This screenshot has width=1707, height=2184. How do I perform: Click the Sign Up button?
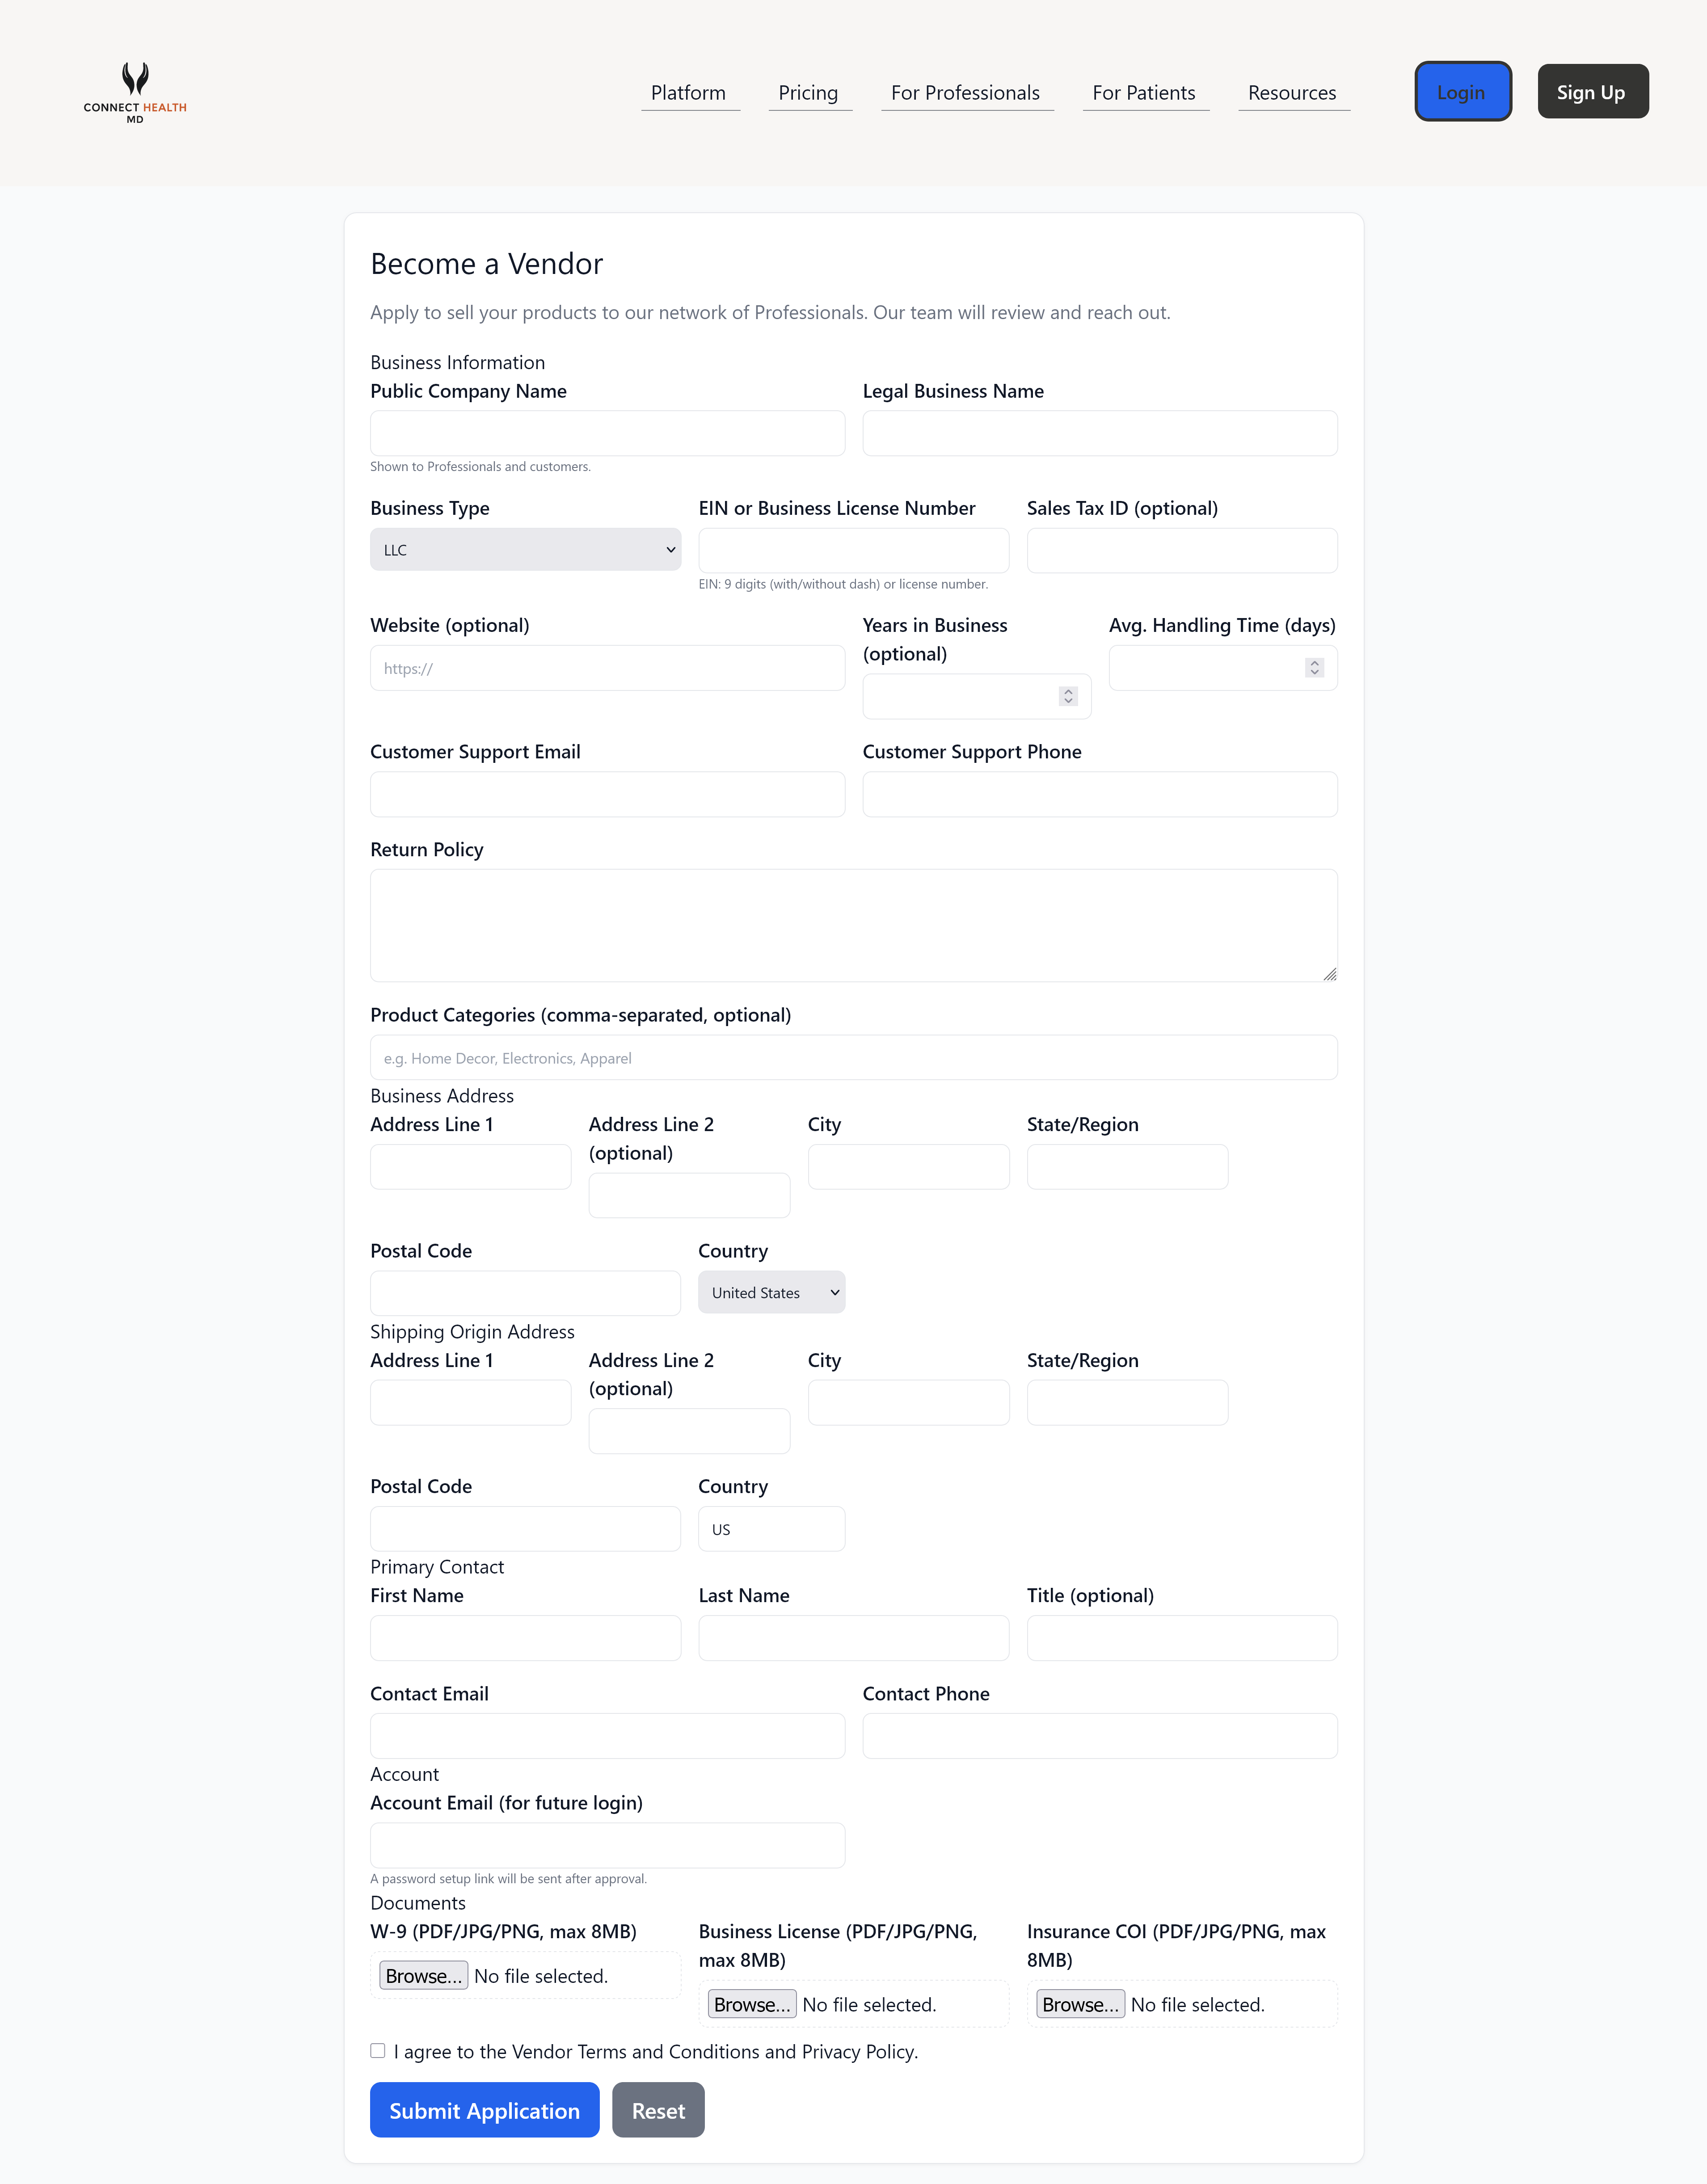click(1592, 91)
